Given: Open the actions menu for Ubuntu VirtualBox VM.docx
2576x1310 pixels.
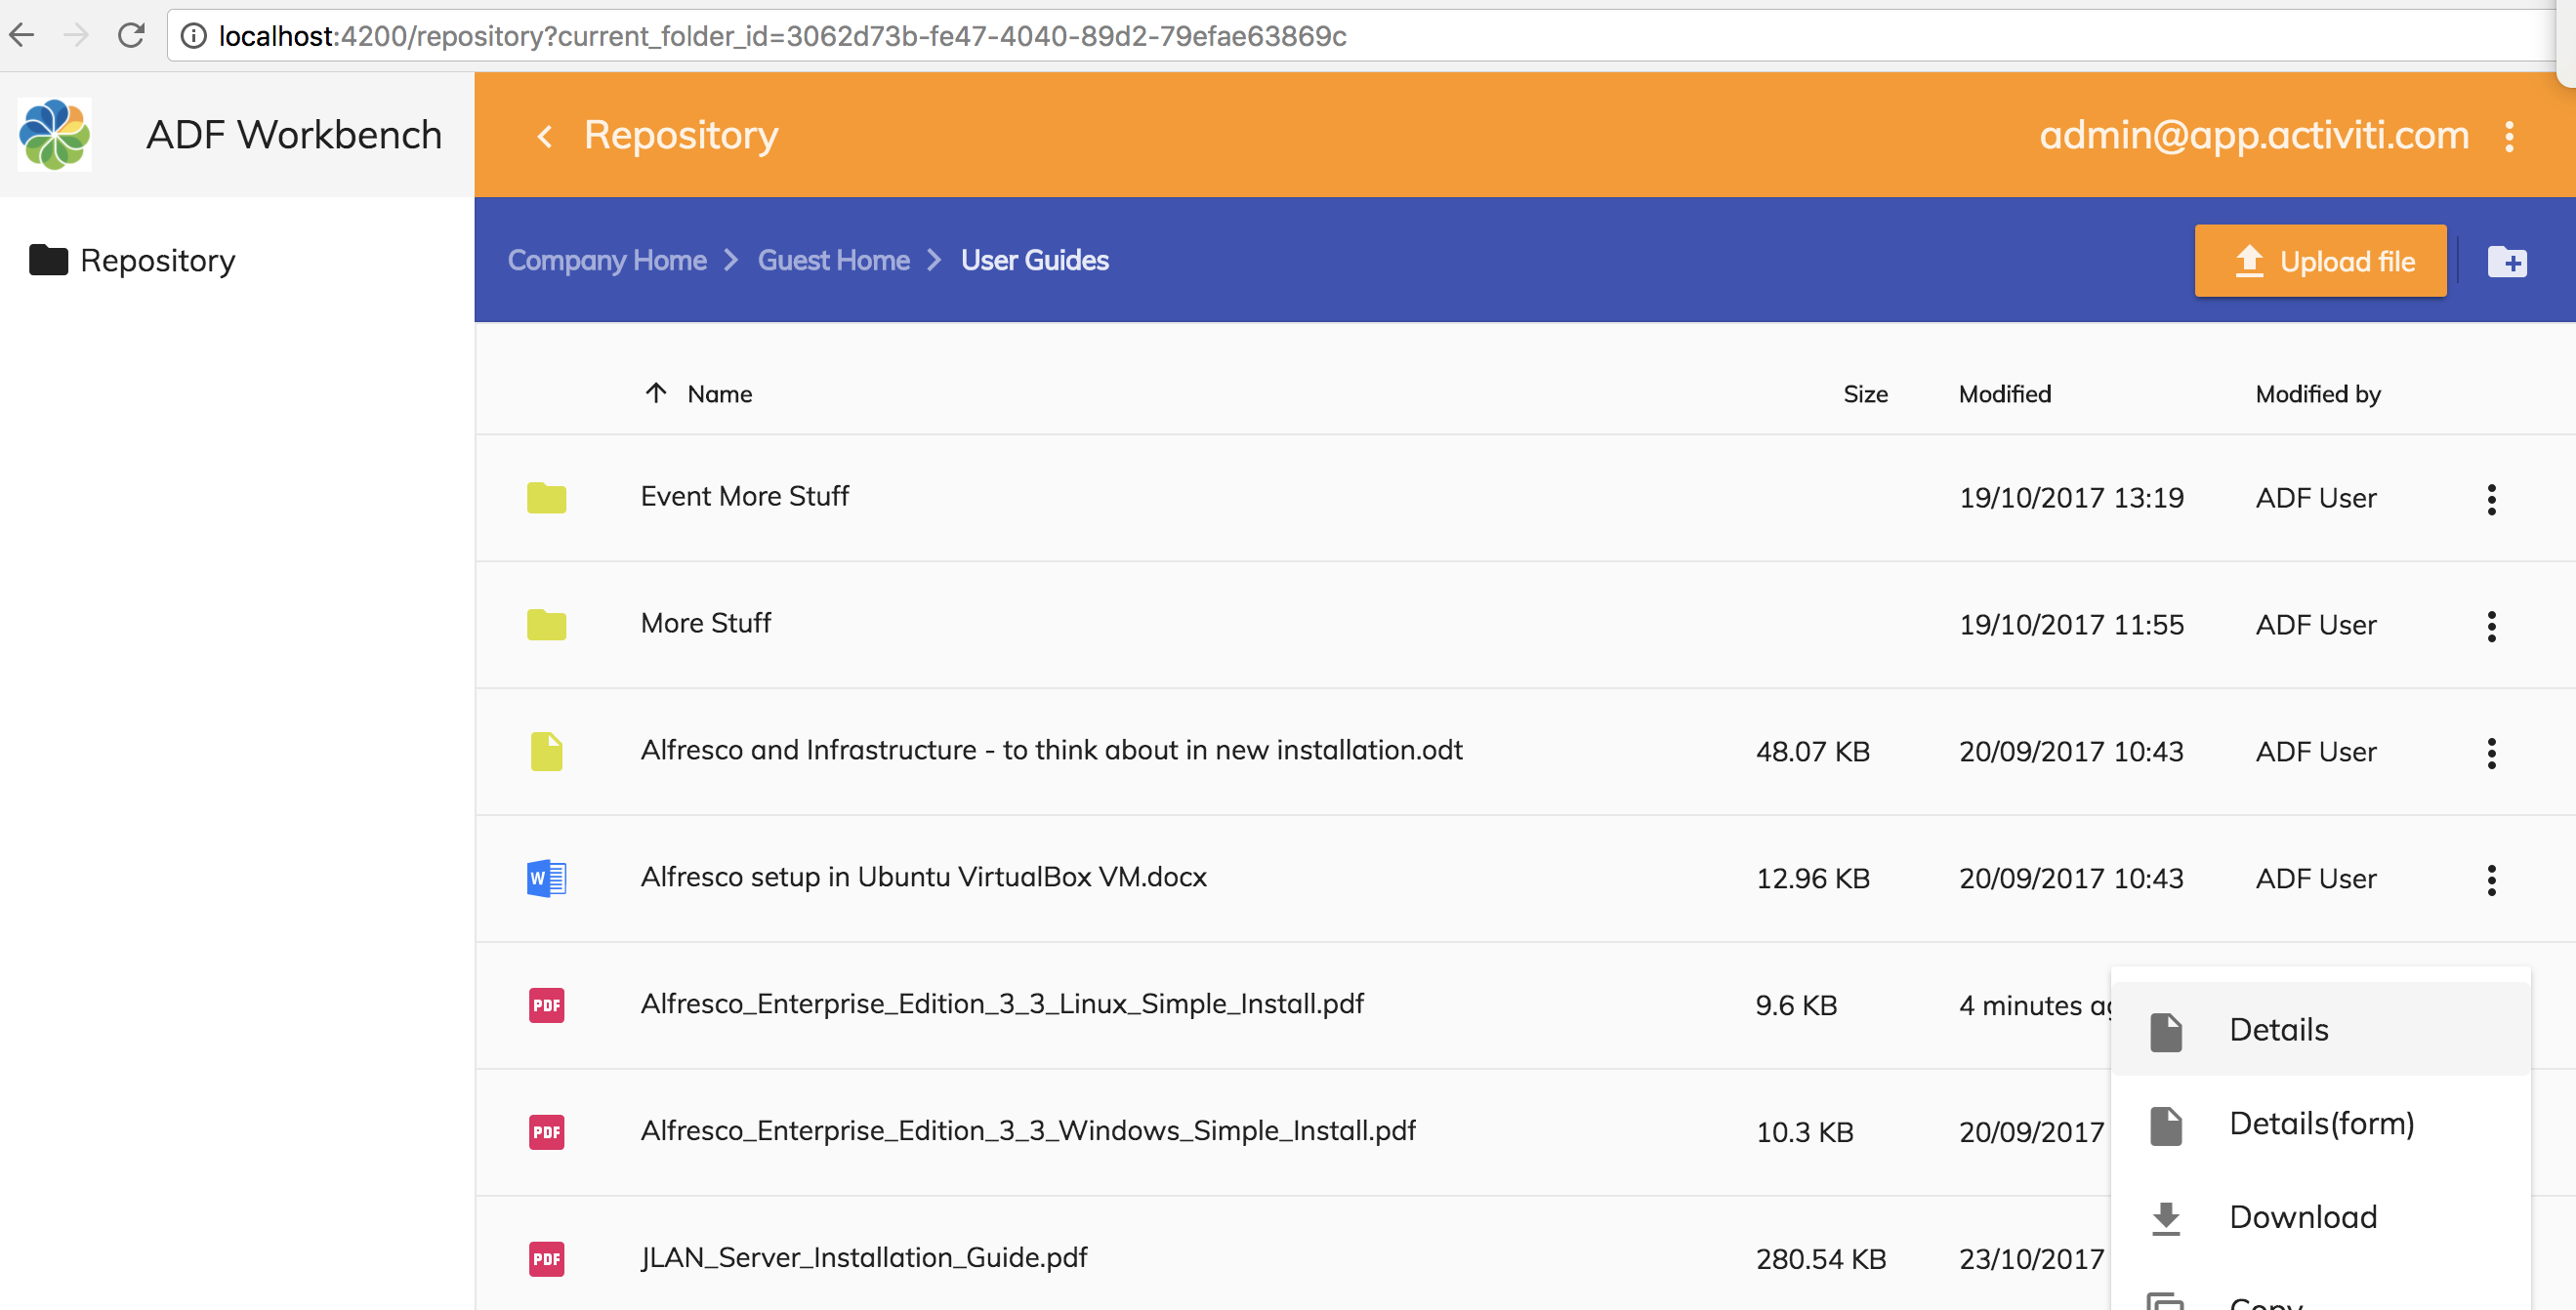Looking at the screenshot, I should (x=2491, y=879).
